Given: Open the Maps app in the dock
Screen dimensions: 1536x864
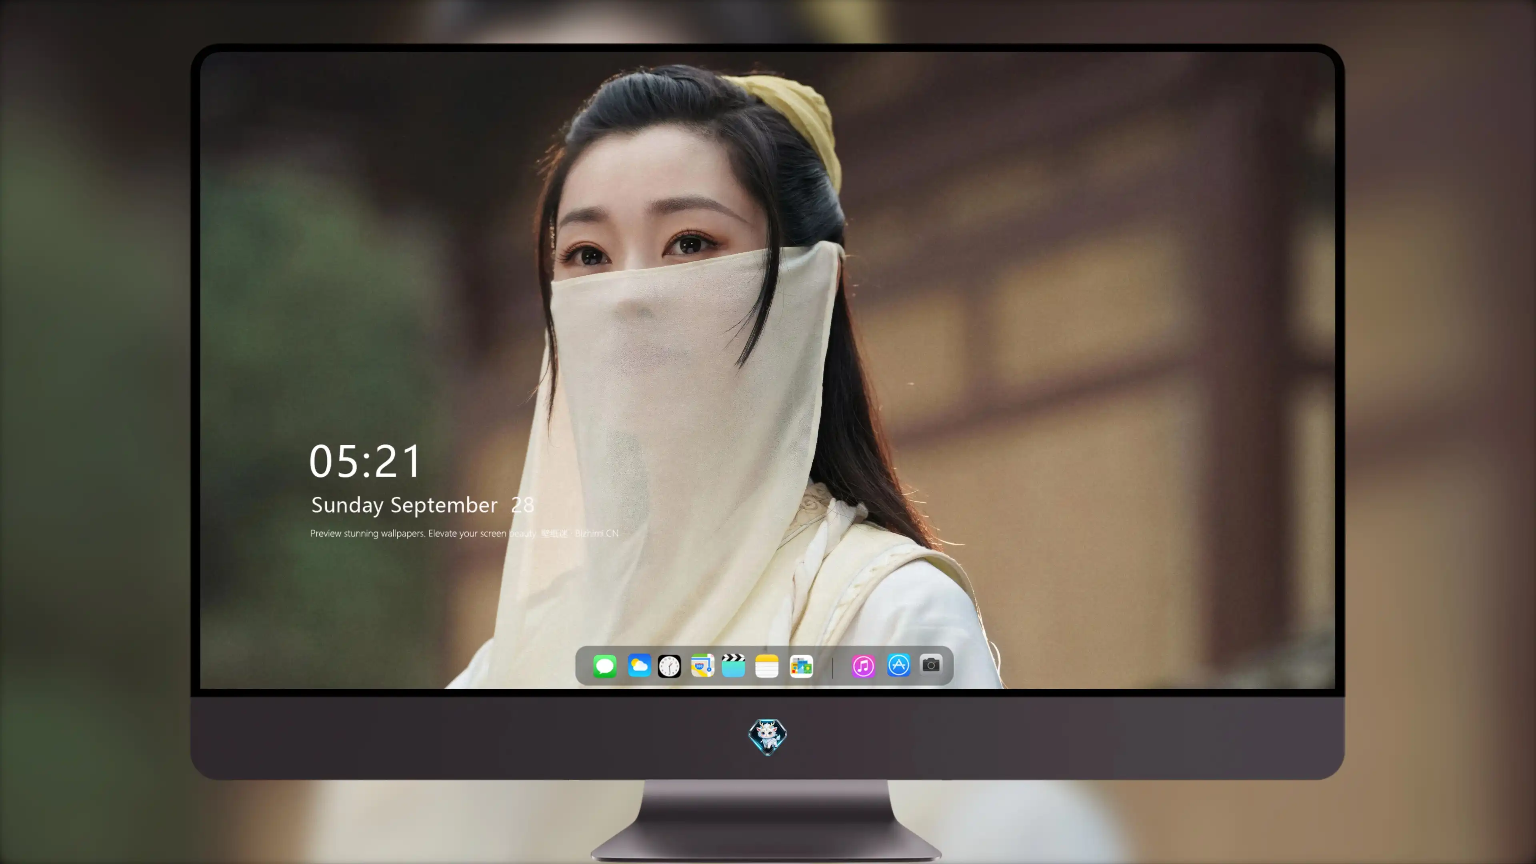Looking at the screenshot, I should (x=702, y=666).
